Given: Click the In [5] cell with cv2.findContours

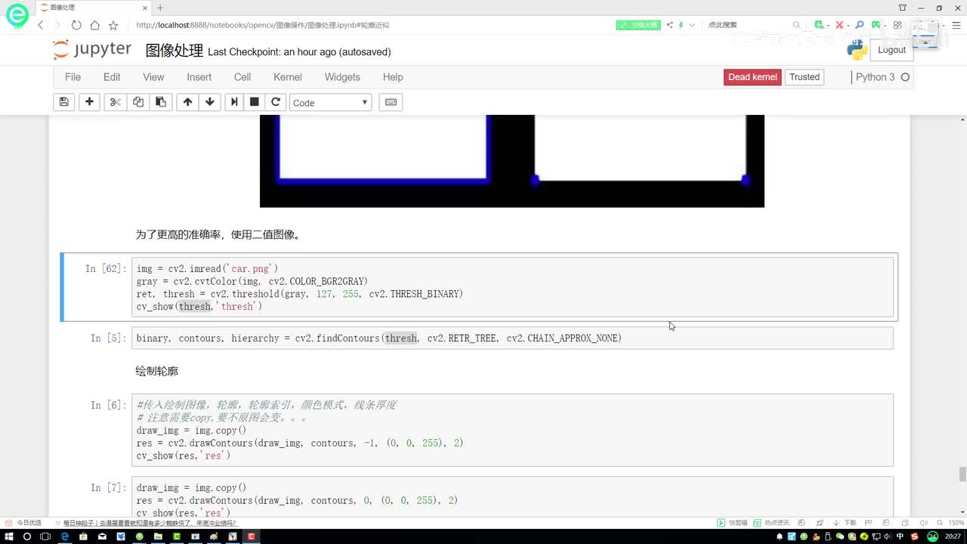Looking at the screenshot, I should pos(512,338).
